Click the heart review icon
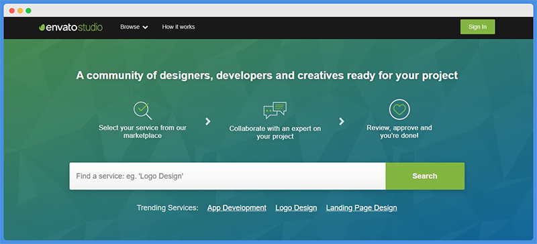 point(399,109)
